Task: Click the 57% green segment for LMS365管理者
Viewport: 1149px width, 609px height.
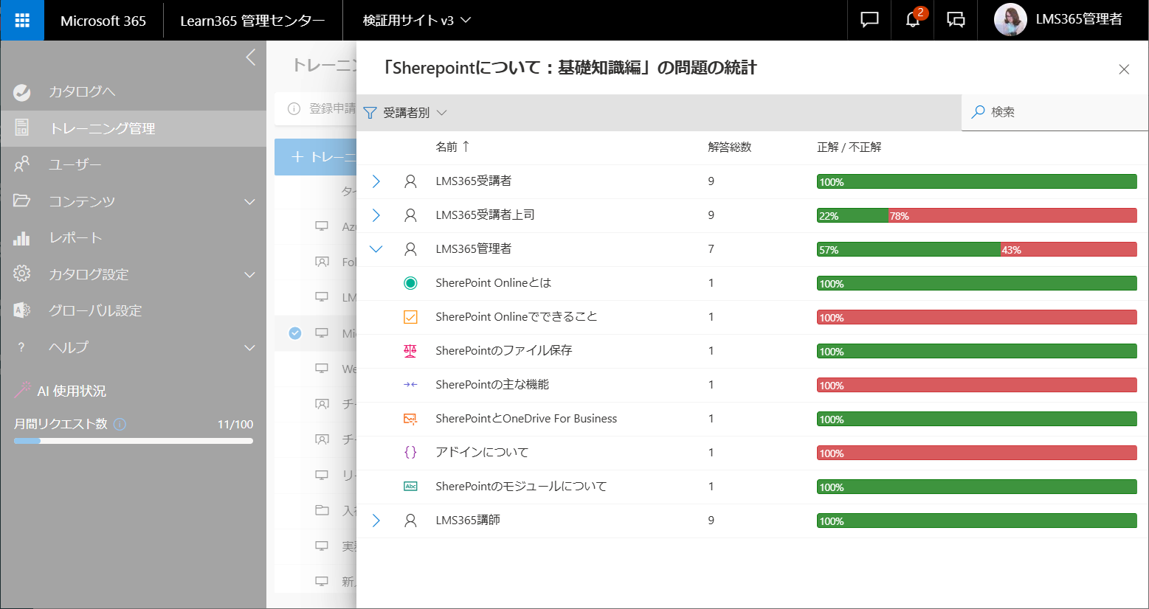Action: pyautogui.click(x=908, y=249)
